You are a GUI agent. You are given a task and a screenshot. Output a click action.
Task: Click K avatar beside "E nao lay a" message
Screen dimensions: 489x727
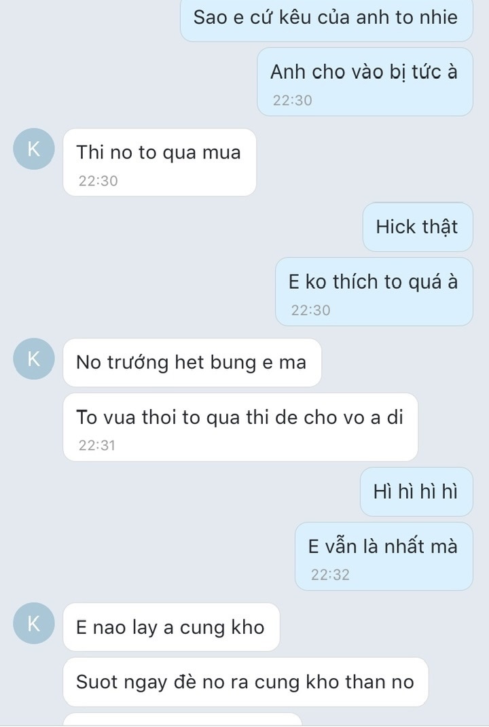34,623
